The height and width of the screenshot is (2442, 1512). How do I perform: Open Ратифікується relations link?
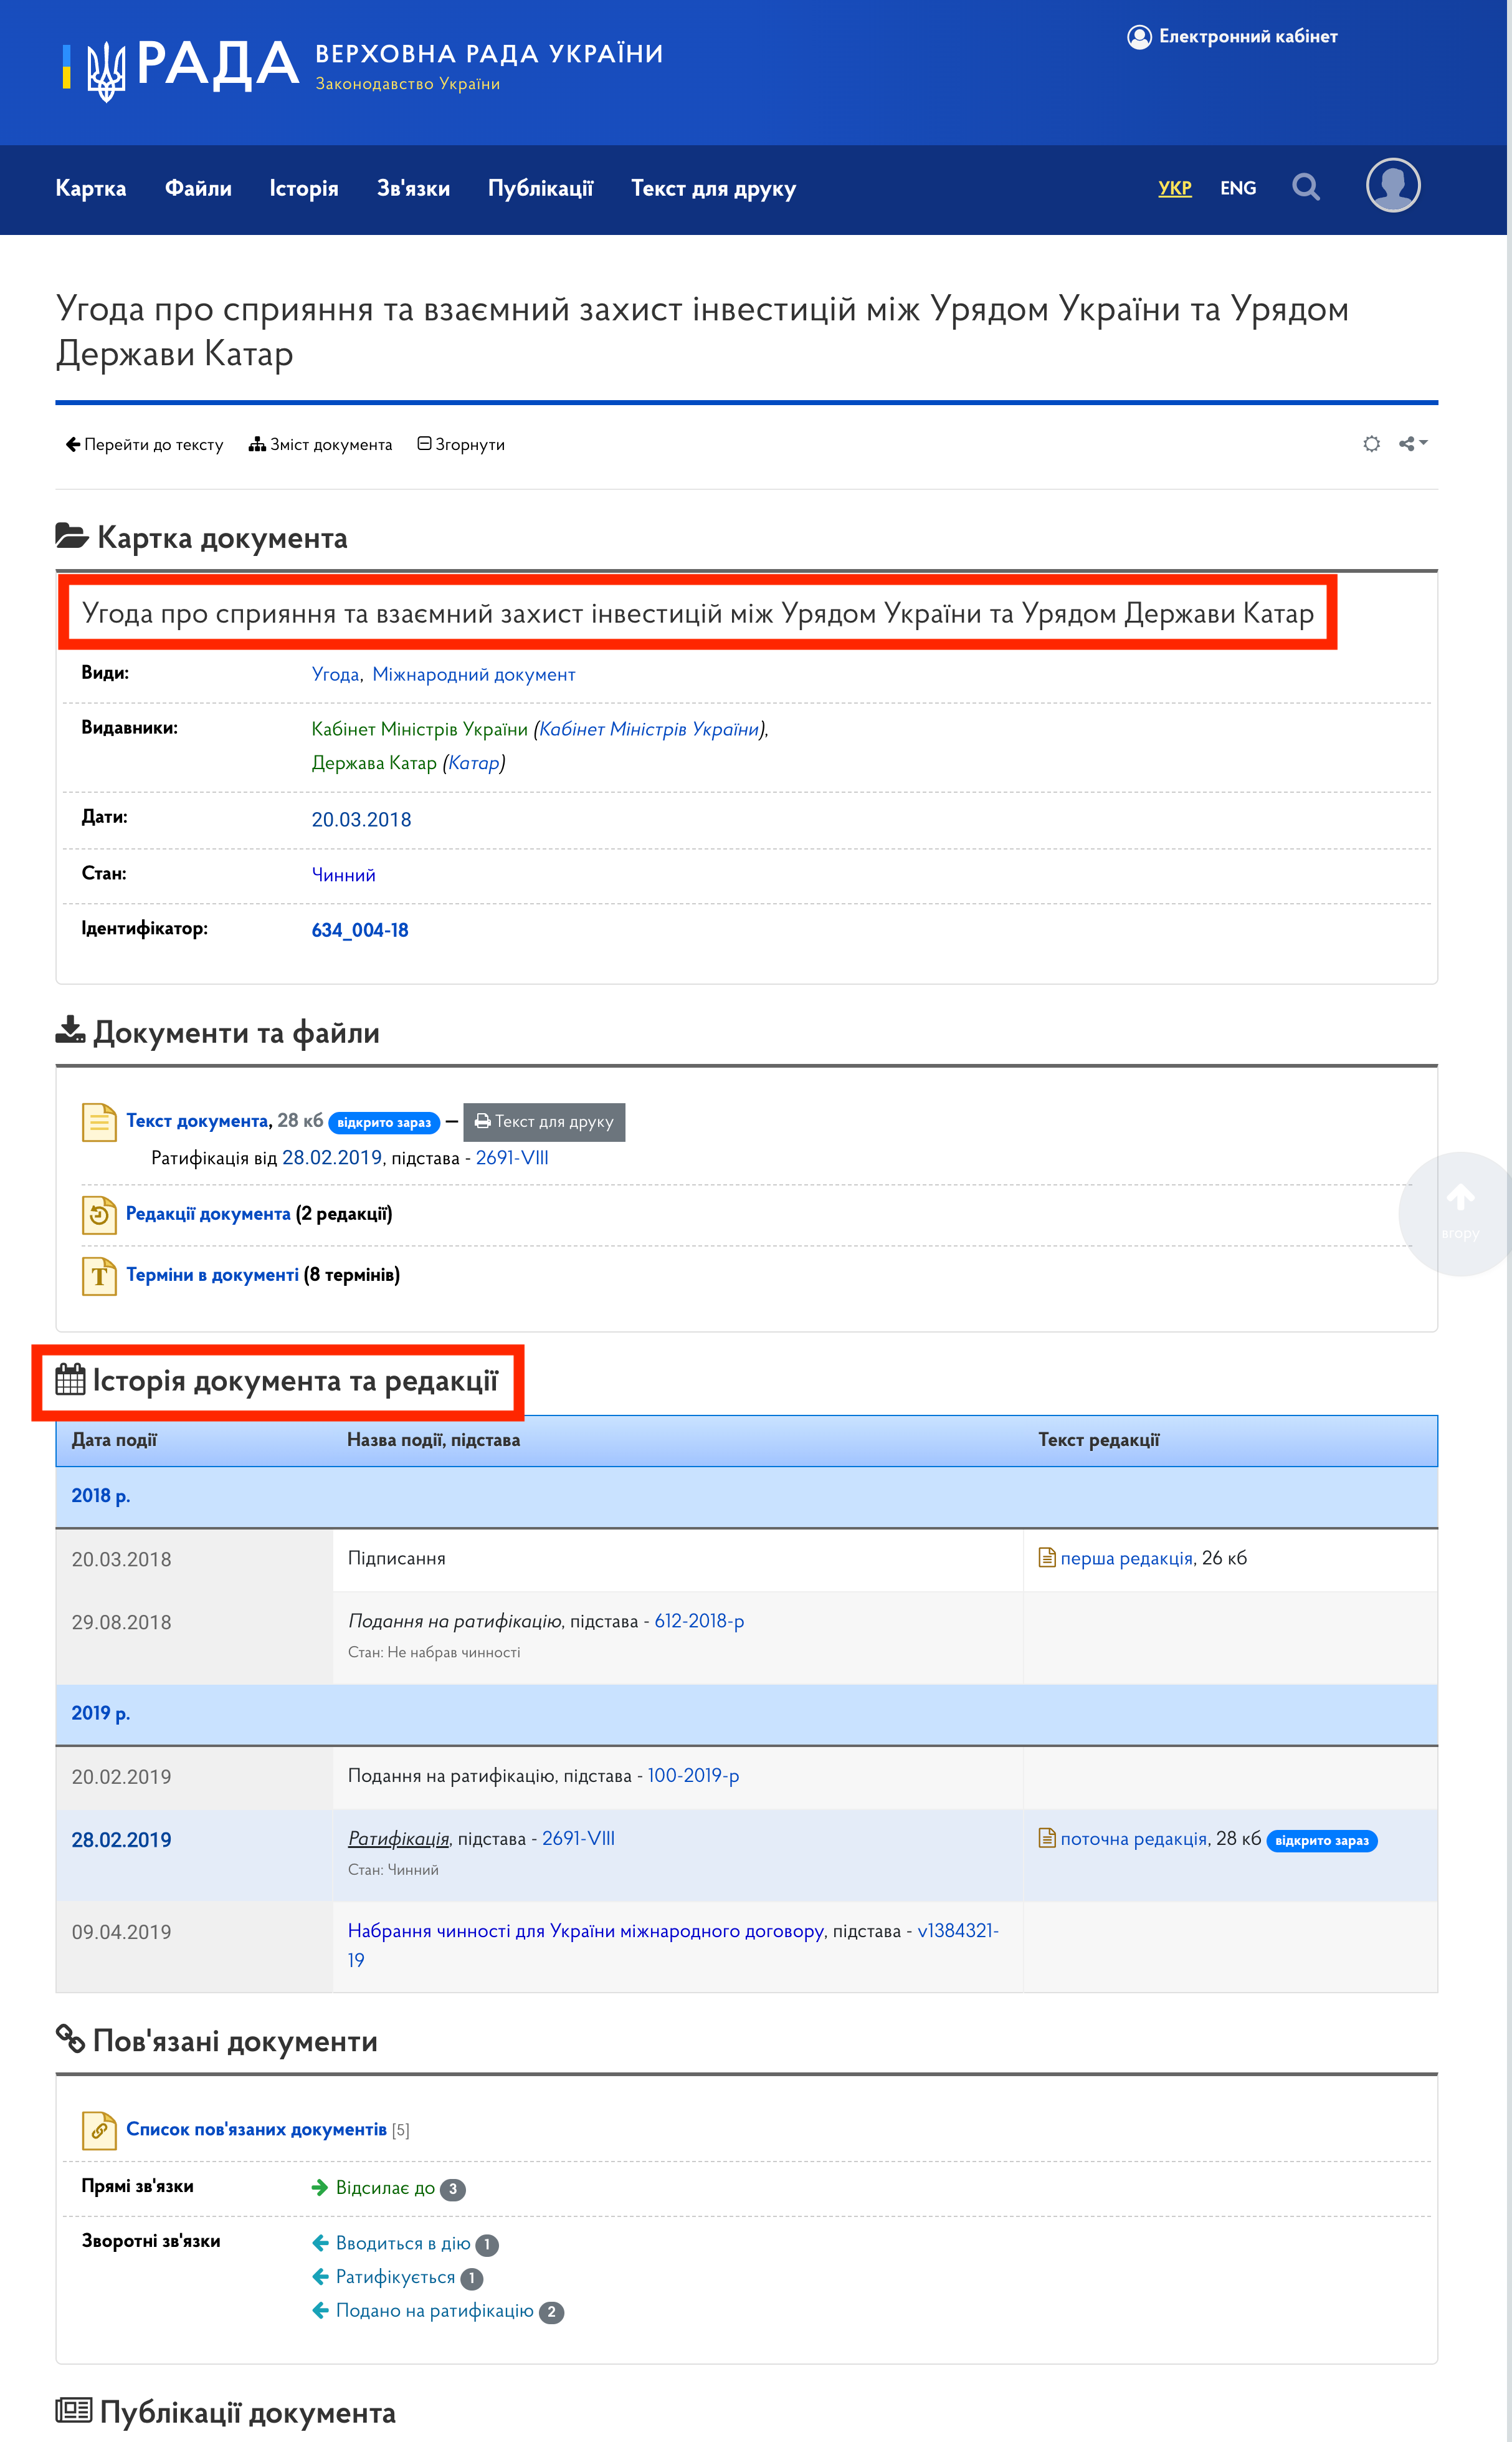tap(395, 2277)
